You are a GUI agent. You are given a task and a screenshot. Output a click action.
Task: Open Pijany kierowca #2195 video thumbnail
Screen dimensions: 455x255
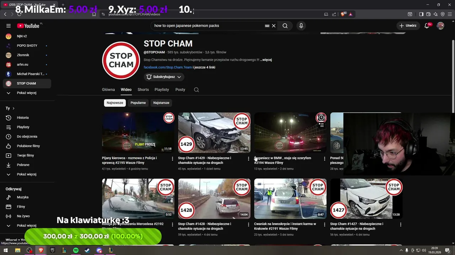(x=138, y=133)
